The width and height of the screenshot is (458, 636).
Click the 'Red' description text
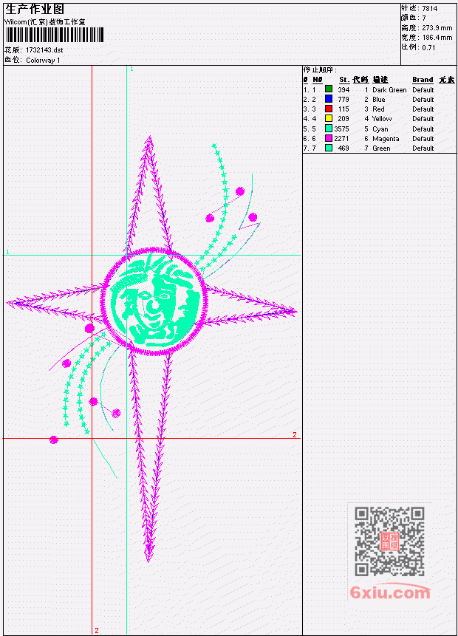pos(378,109)
